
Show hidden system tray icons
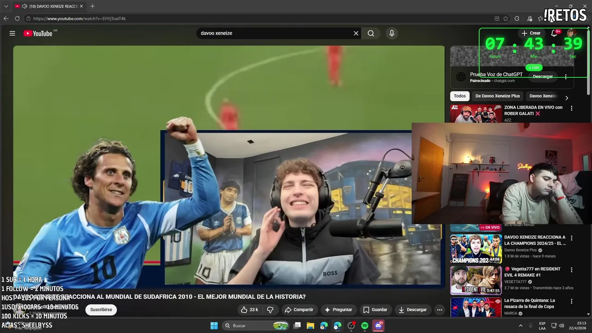click(521, 326)
